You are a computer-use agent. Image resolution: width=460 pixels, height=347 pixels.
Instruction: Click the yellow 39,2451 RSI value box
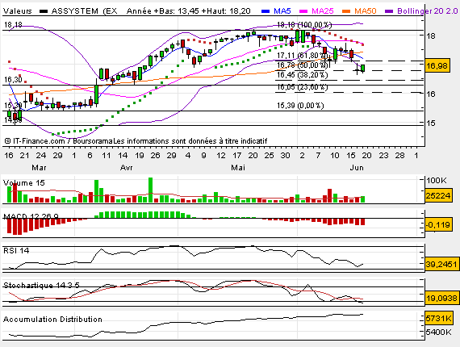(x=441, y=264)
